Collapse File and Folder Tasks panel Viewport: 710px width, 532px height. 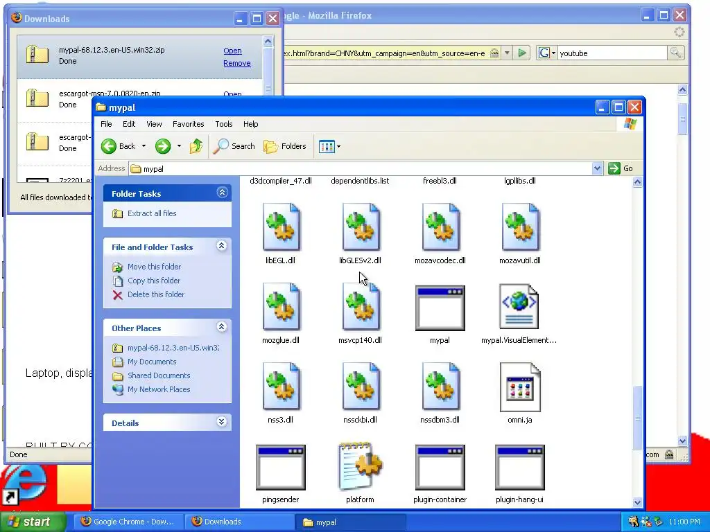(221, 246)
